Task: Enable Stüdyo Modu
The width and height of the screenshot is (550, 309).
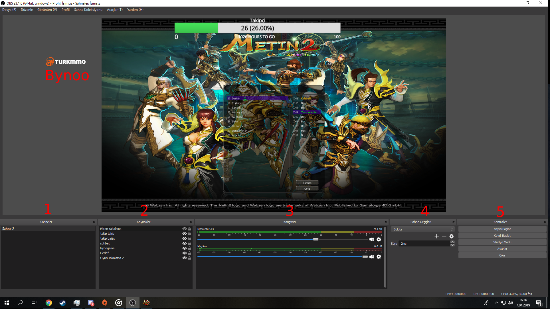Action: [x=502, y=242]
